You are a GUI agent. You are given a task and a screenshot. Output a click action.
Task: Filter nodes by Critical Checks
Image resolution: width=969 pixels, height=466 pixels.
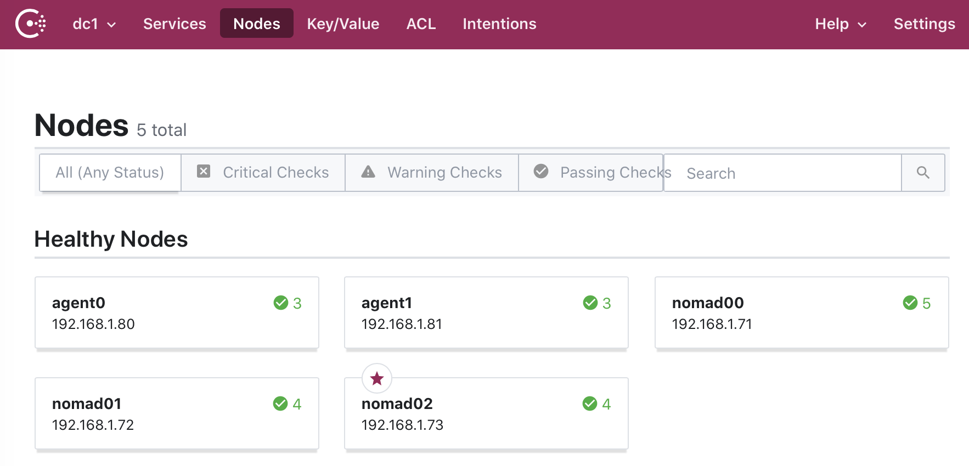[x=263, y=173]
